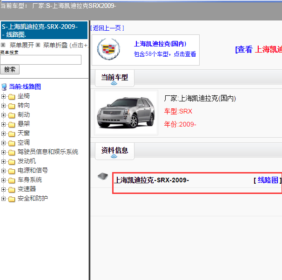Expand the 安全和防护 tree node
The height and width of the screenshot is (280, 282).
pyautogui.click(x=3, y=199)
